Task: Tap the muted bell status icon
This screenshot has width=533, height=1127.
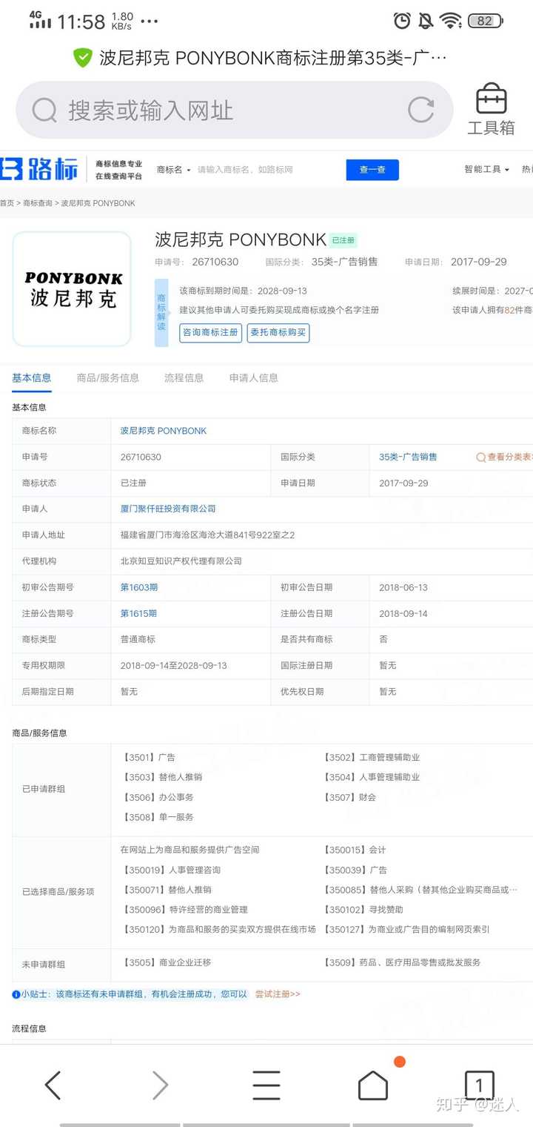Action: [x=426, y=21]
